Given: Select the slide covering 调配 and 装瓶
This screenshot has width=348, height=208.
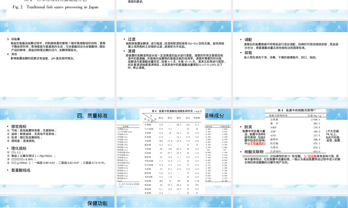Looking at the screenshot, I should (291, 64).
